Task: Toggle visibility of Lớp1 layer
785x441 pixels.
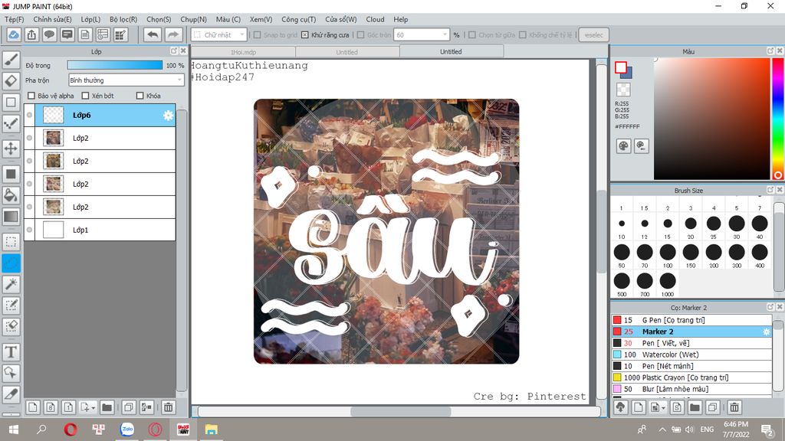Action: coord(30,230)
